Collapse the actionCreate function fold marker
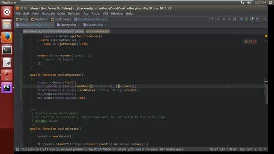The image size is (274, 154). 22,129
